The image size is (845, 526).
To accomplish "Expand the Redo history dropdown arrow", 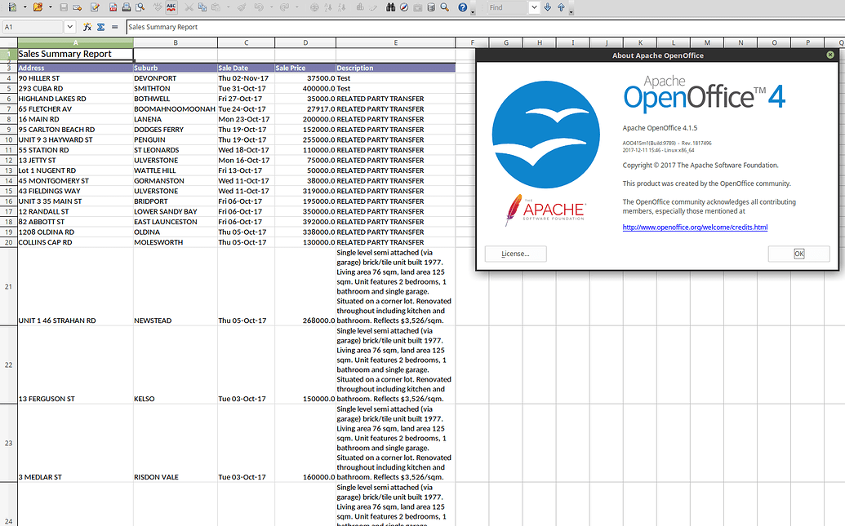I will 296,7.
